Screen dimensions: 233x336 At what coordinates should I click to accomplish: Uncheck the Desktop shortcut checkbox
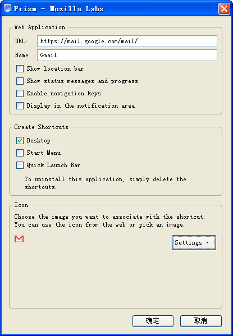click(20, 141)
